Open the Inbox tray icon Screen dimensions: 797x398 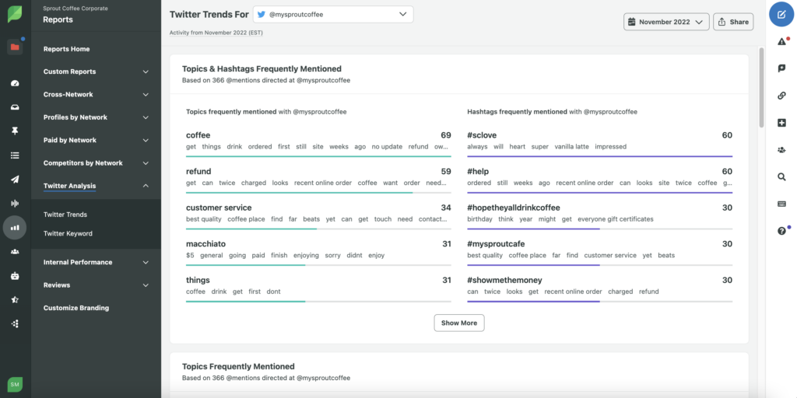pyautogui.click(x=15, y=107)
